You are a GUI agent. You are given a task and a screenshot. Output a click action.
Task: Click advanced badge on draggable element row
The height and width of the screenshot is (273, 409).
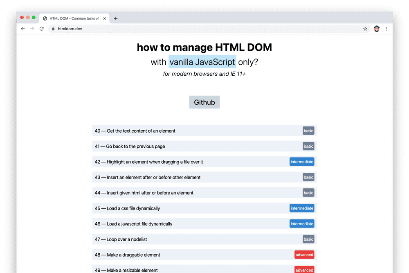(304, 255)
